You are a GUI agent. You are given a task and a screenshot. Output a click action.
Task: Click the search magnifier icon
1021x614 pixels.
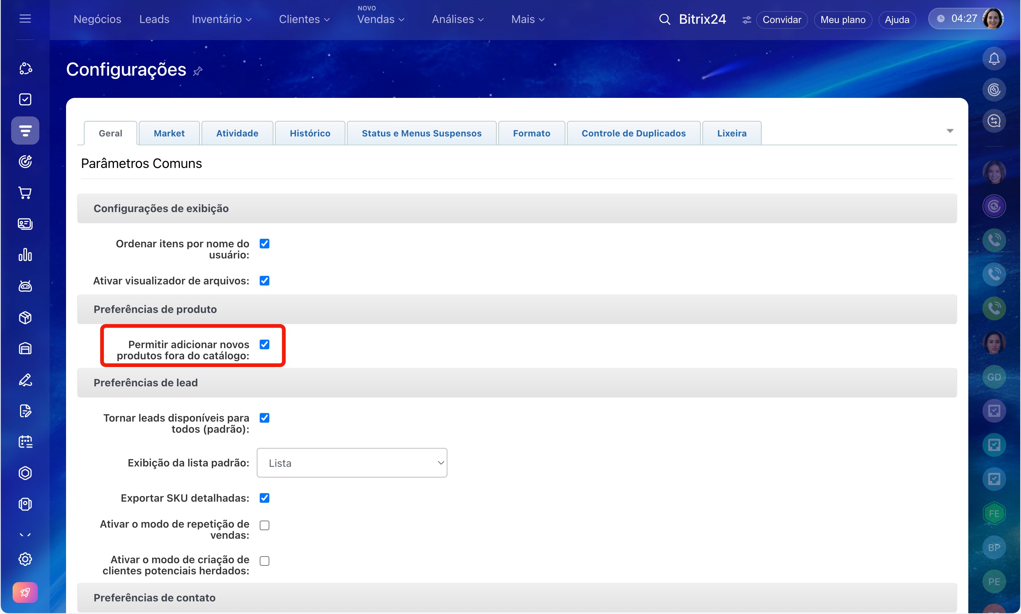click(664, 19)
